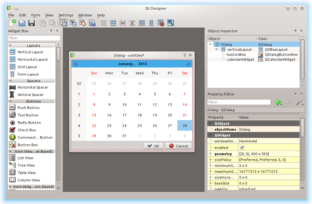Select Radio Button in Widget Box
The height and width of the screenshot is (204, 312).
point(29,122)
